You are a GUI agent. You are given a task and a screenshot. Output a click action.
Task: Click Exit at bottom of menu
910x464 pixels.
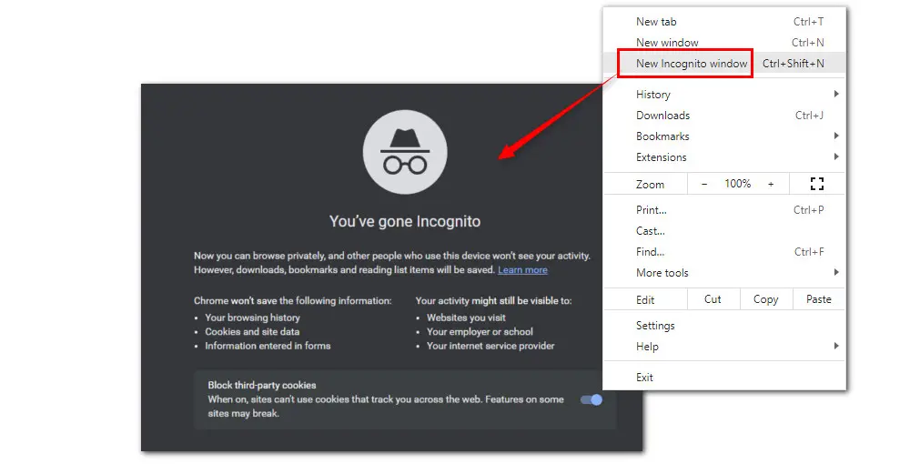pyautogui.click(x=644, y=378)
